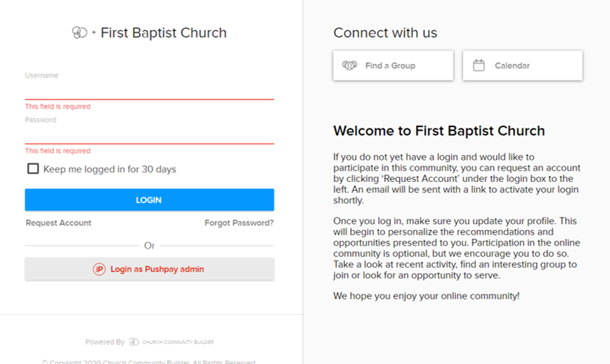The width and height of the screenshot is (610, 364).
Task: Click the "Keep me logged in for 30 days" label
Action: (110, 169)
